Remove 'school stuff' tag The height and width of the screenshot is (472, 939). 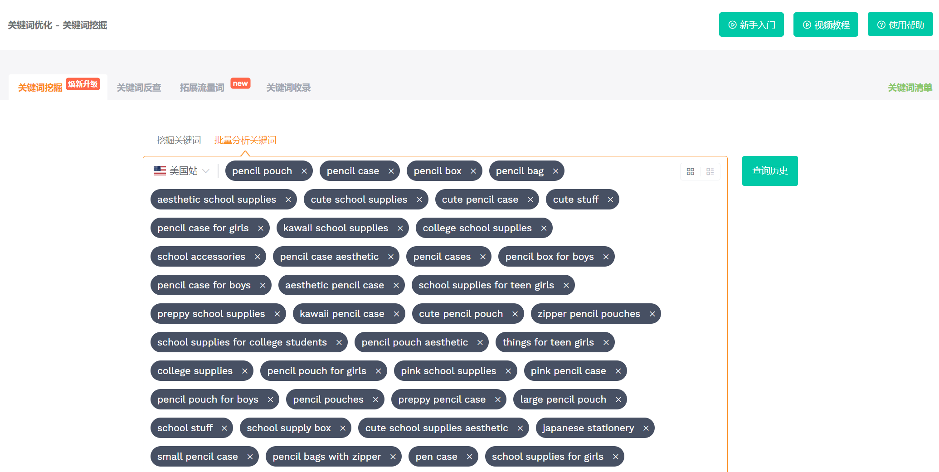[x=224, y=428]
